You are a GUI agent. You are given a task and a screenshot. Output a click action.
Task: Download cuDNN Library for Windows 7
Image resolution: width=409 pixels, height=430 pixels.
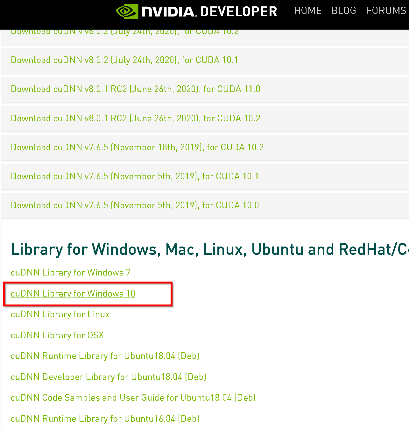pyautogui.click(x=70, y=272)
